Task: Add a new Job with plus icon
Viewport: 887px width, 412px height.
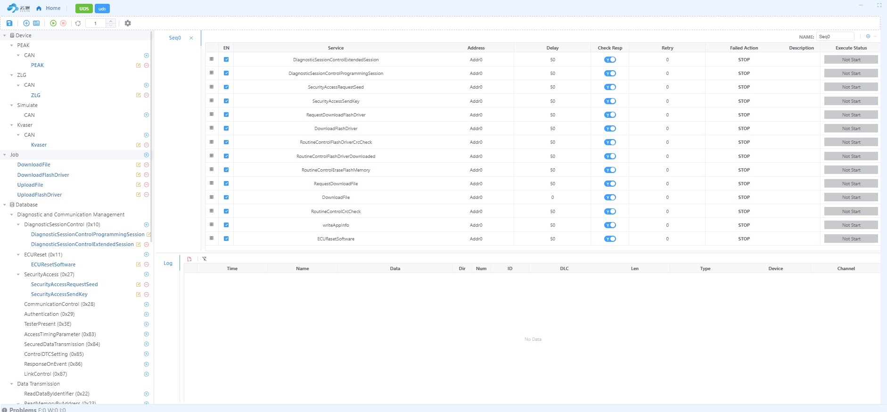Action: coord(147,155)
